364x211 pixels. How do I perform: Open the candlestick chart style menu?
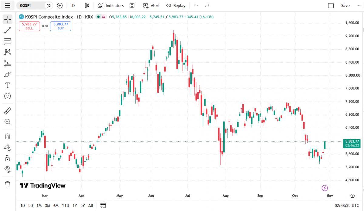coord(87,5)
